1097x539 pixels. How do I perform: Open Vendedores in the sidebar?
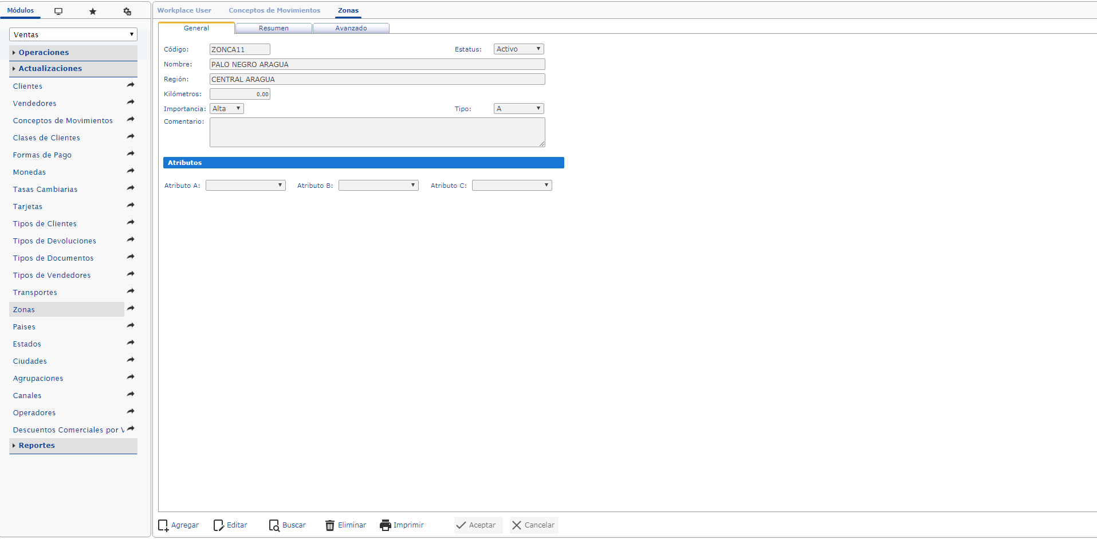pyautogui.click(x=34, y=104)
